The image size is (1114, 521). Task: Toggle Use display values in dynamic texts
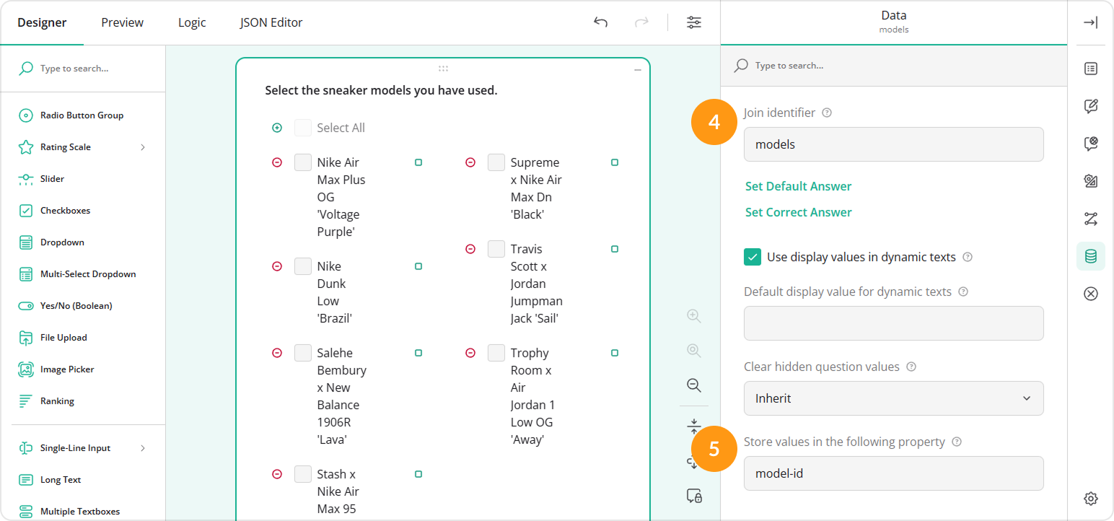click(753, 257)
